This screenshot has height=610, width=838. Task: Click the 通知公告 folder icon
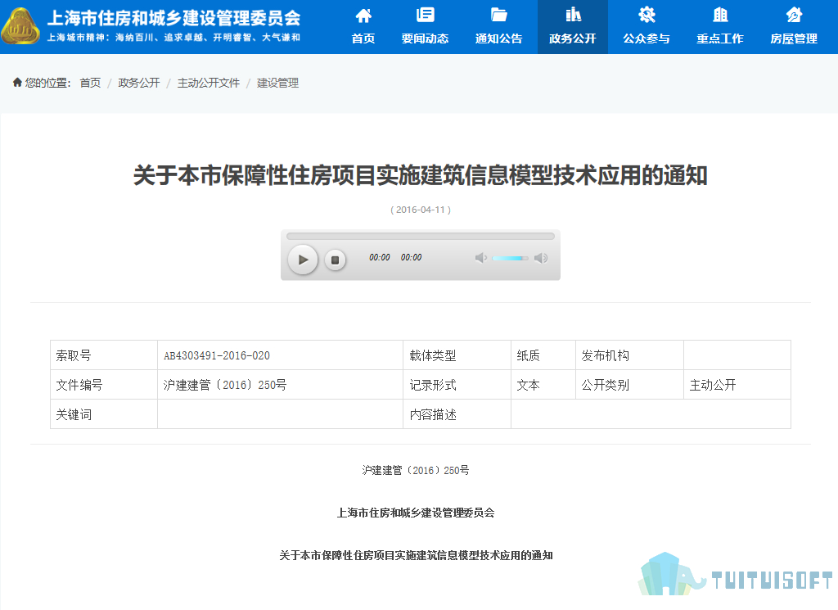pyautogui.click(x=498, y=15)
